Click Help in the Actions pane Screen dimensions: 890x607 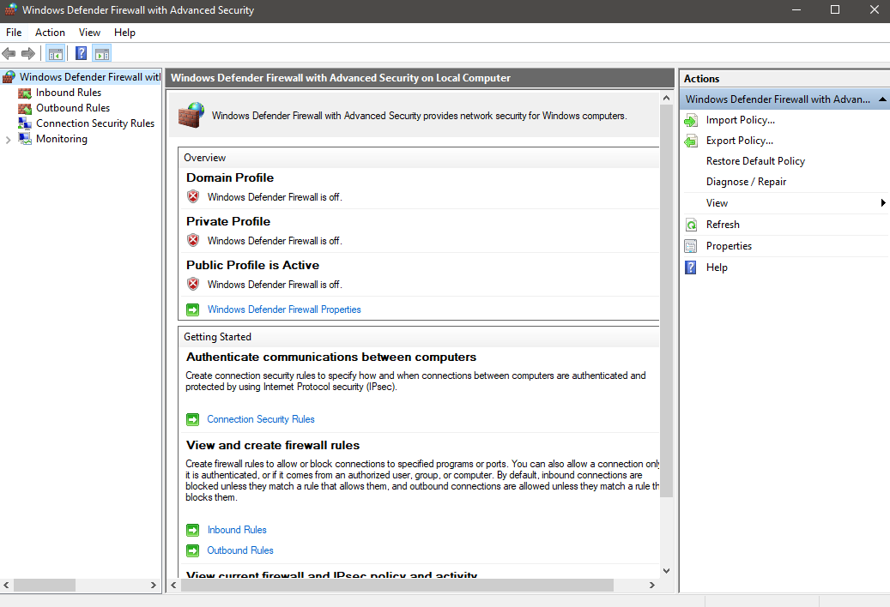pos(717,267)
